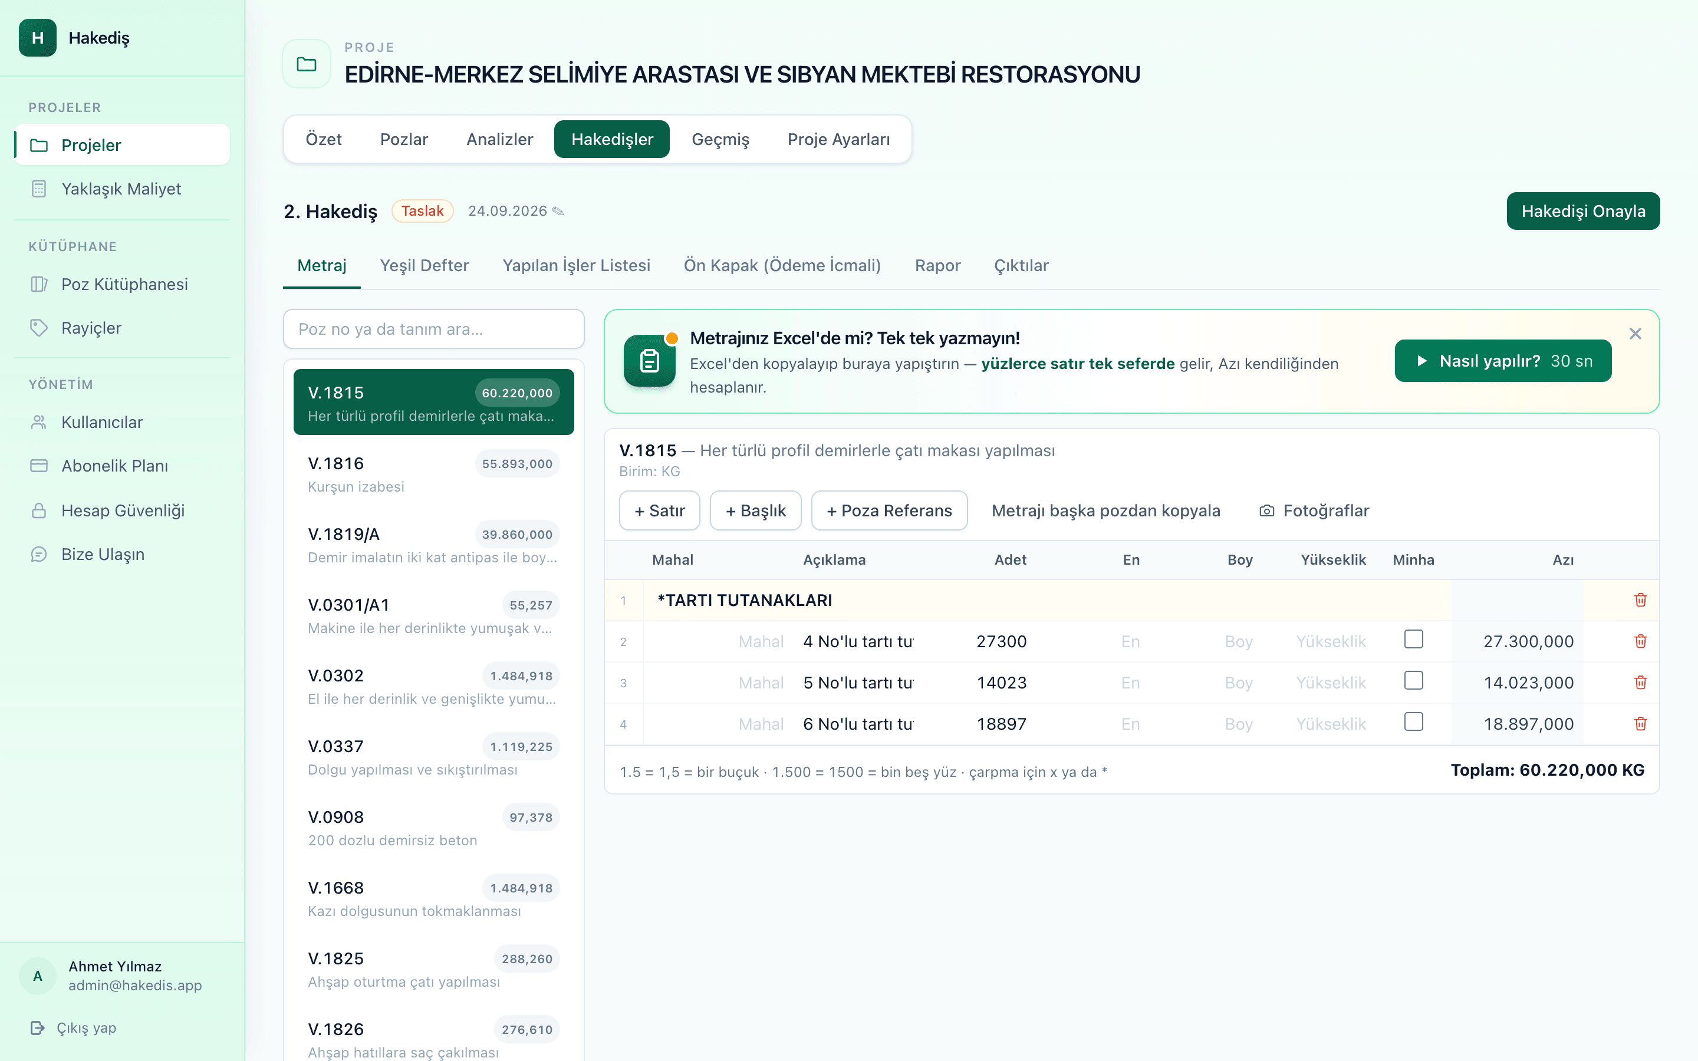Screen dimensions: 1698x1061
Task: Dismiss the Excel tip banner
Action: click(x=1636, y=334)
